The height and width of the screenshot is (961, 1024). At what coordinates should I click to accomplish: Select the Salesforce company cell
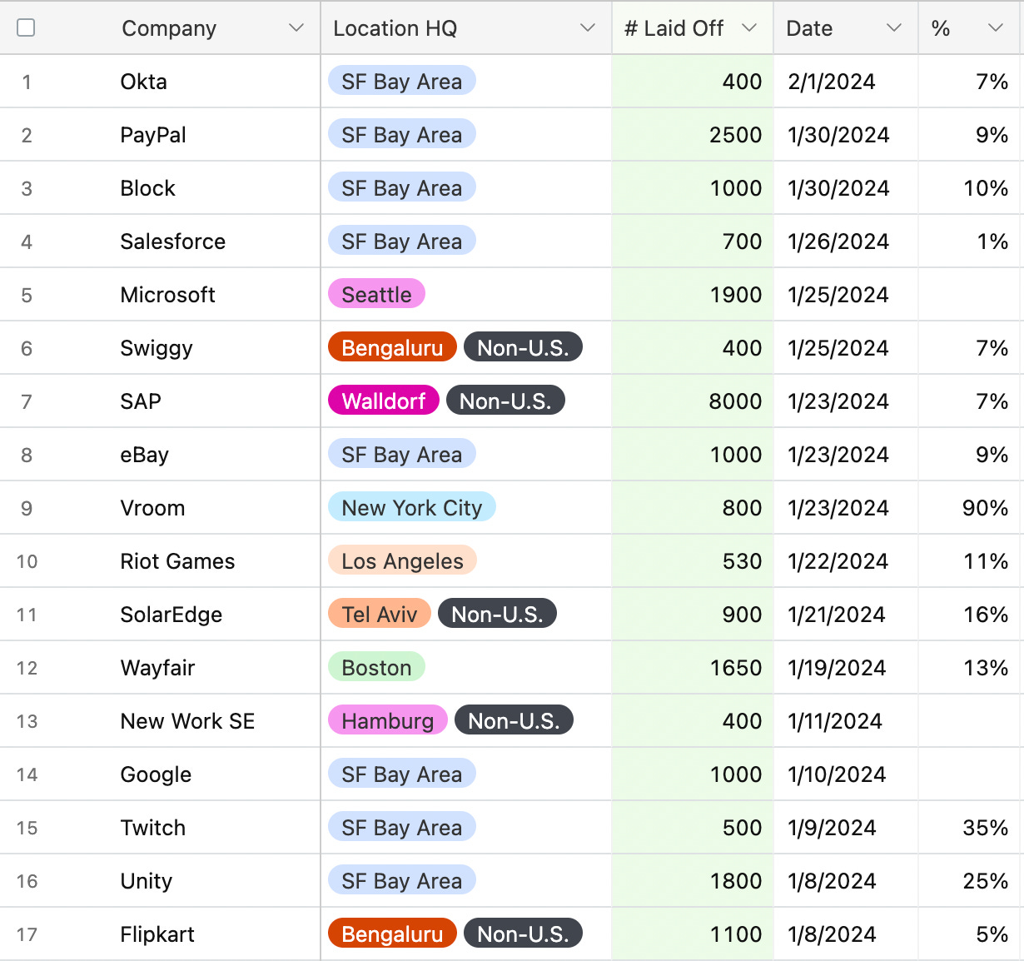tap(160, 241)
